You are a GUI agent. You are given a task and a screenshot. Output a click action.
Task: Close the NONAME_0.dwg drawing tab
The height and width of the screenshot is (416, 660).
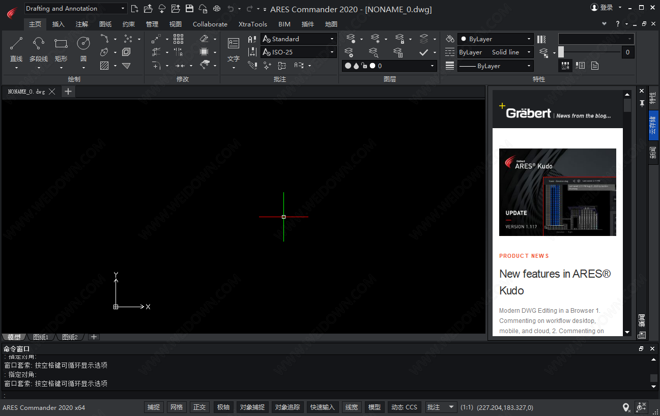(52, 92)
